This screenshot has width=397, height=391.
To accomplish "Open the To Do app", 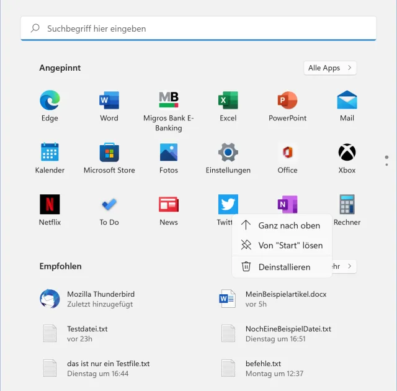I will pyautogui.click(x=109, y=210).
